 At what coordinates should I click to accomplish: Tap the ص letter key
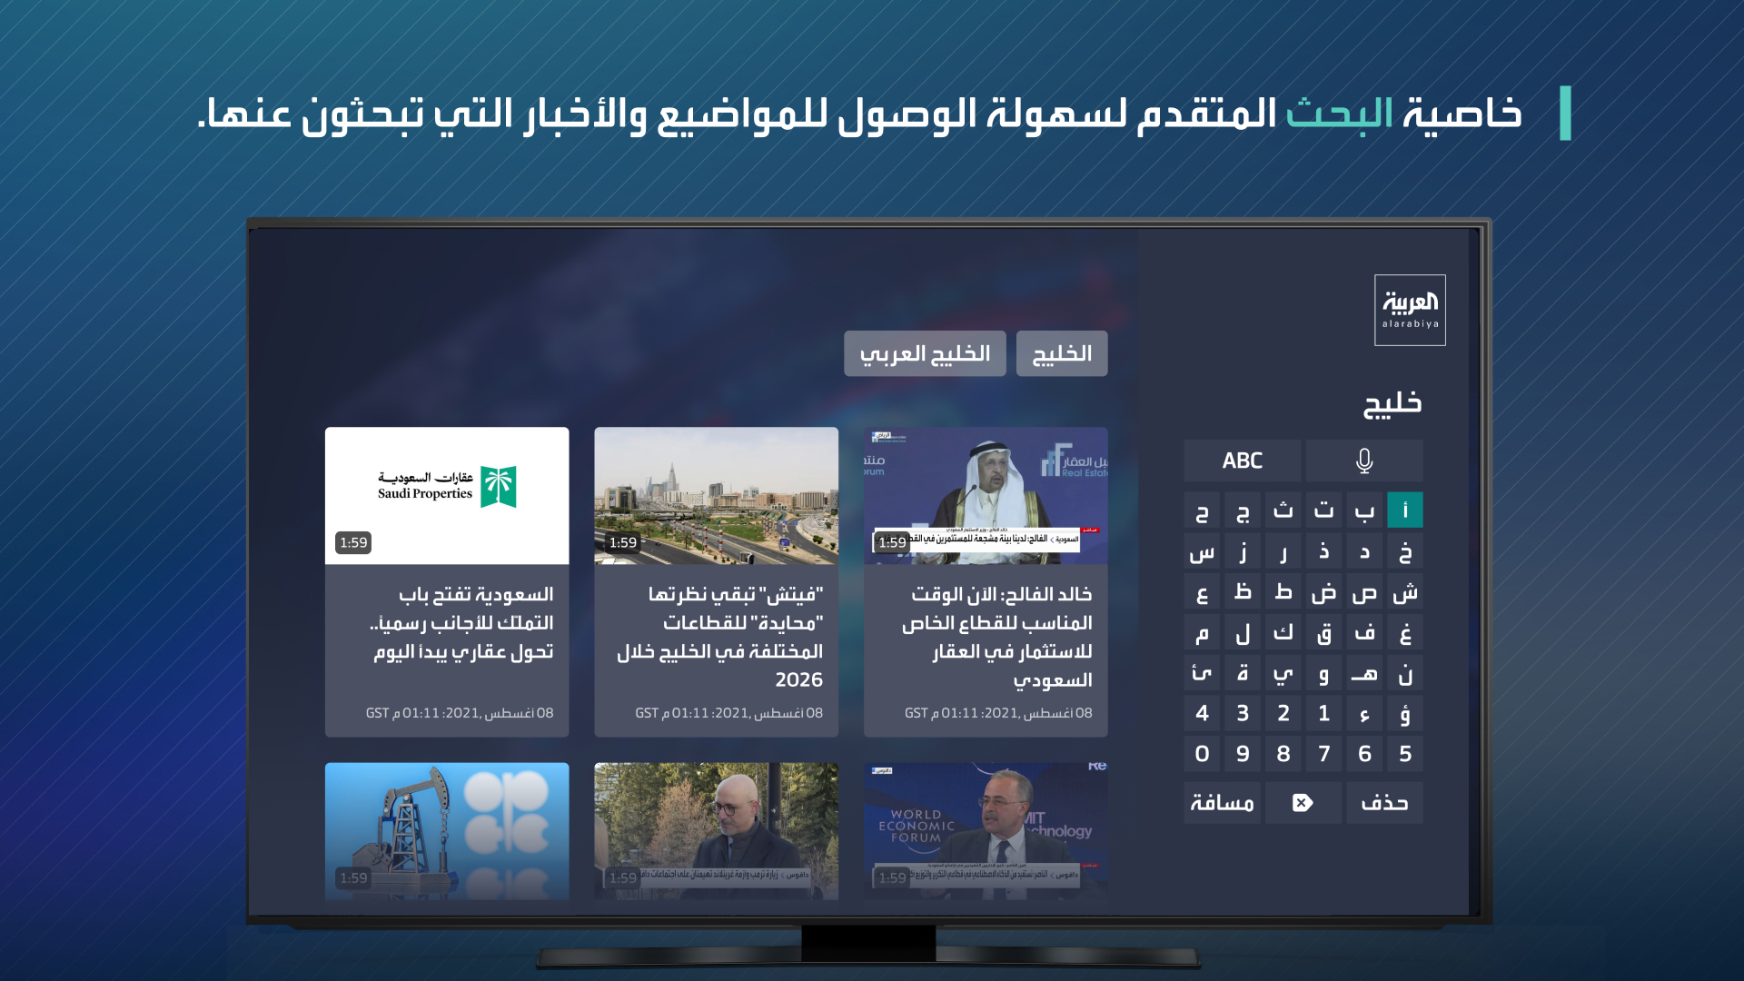click(1364, 592)
